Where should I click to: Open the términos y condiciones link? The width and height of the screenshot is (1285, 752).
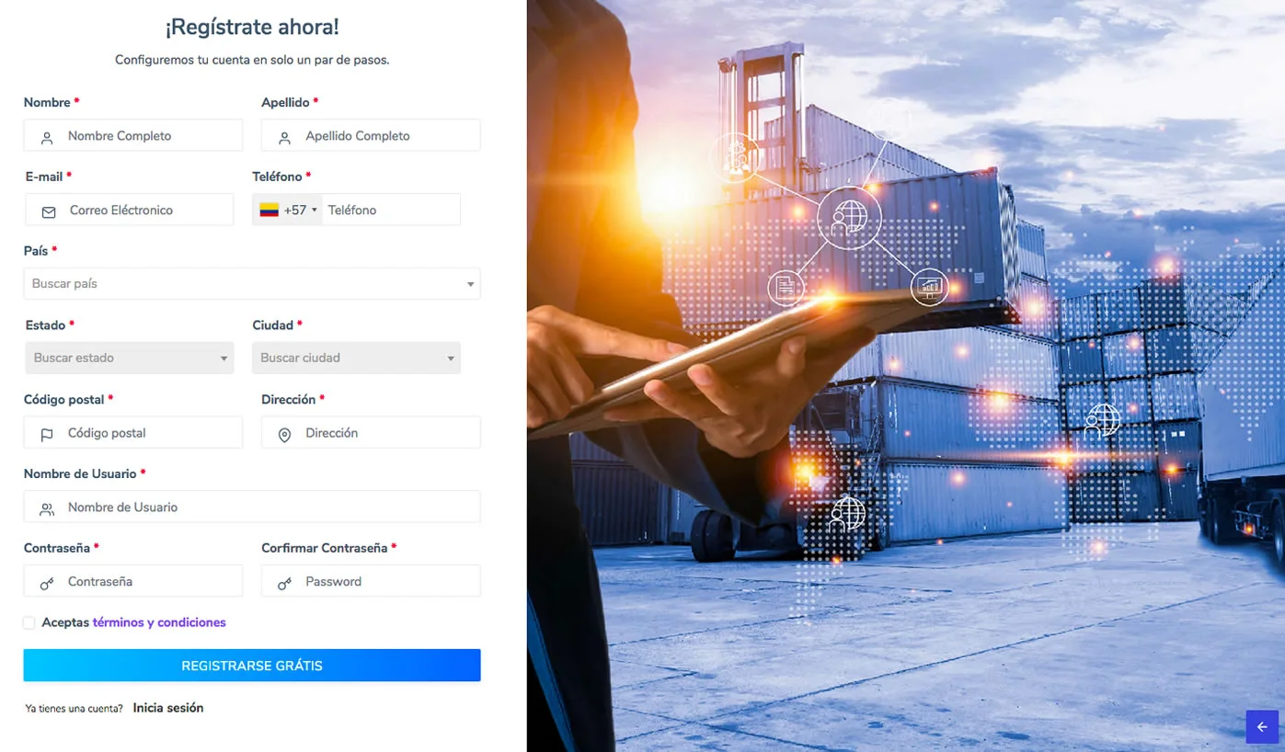(159, 622)
